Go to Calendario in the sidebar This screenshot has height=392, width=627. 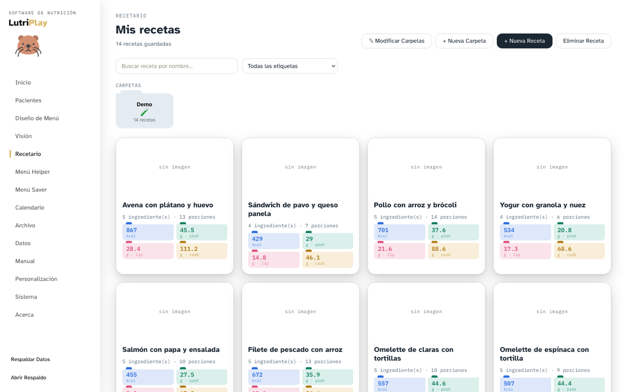[29, 208]
